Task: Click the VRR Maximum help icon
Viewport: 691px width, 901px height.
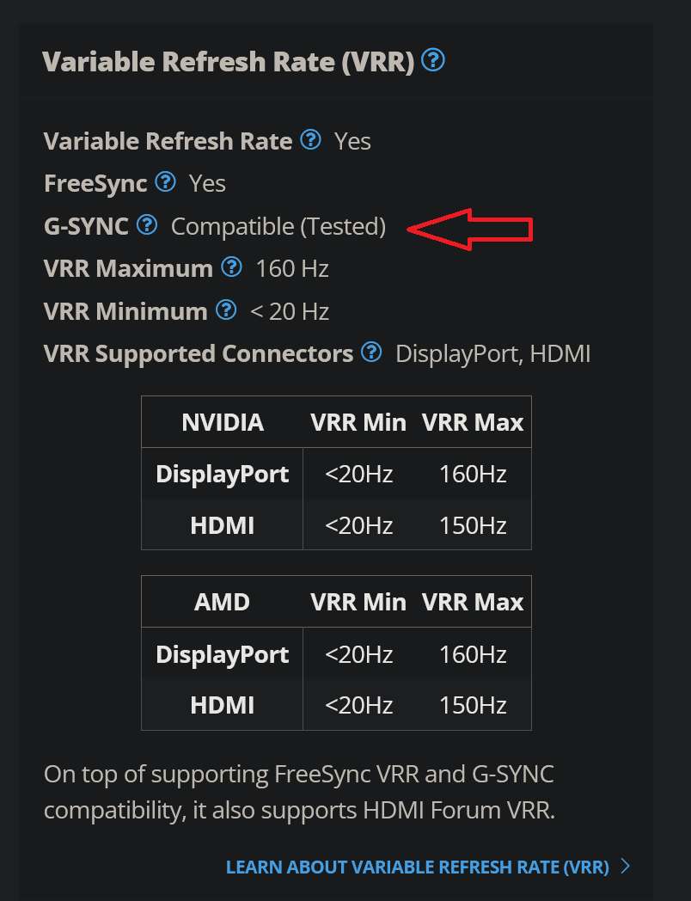Action: pyautogui.click(x=231, y=267)
